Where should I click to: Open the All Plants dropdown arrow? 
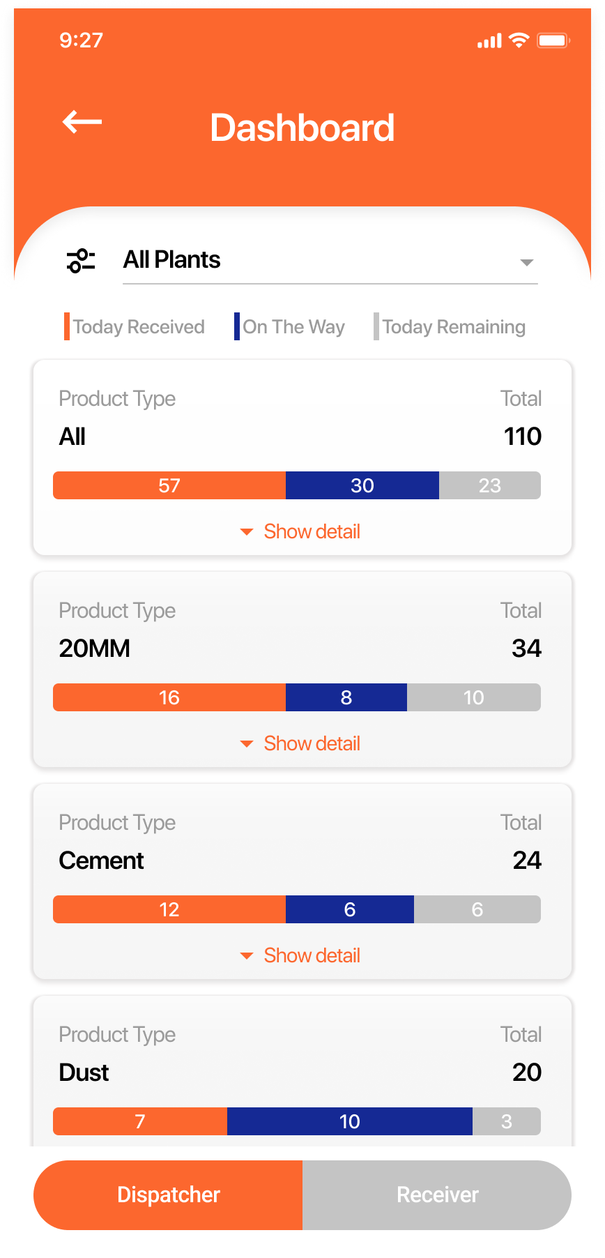click(x=527, y=263)
